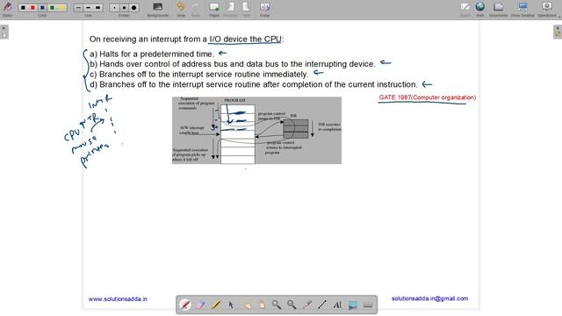
Task: Select the Draw line tool
Action: (x=322, y=305)
